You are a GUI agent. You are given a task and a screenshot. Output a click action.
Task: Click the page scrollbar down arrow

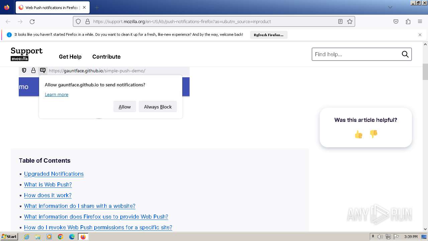point(425,229)
